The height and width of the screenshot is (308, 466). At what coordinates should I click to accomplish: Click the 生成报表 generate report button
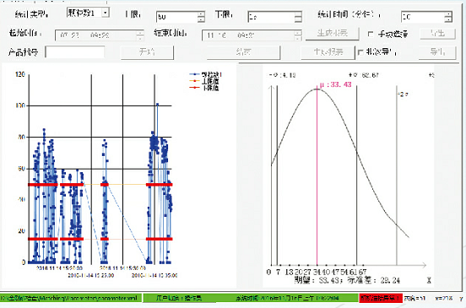333,33
